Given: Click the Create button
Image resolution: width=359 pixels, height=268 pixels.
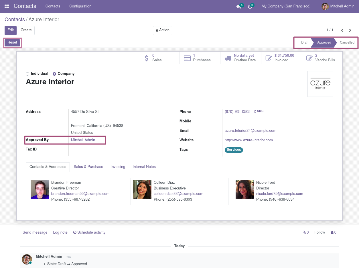Looking at the screenshot, I should click(x=26, y=30).
